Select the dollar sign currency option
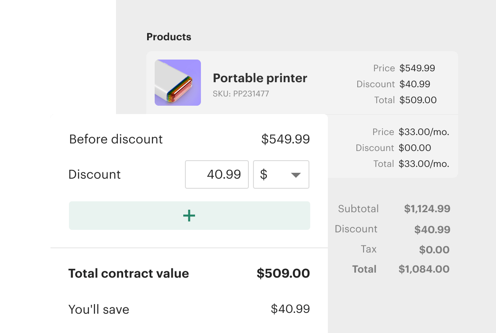496x333 pixels. point(264,174)
